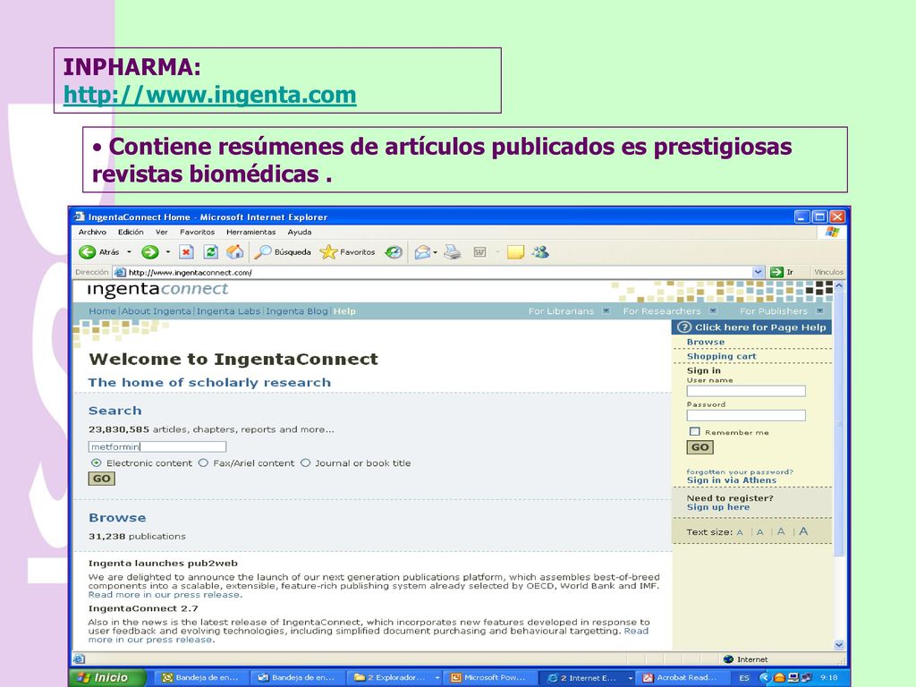Open the Favoritos menu in menu bar

point(197,232)
